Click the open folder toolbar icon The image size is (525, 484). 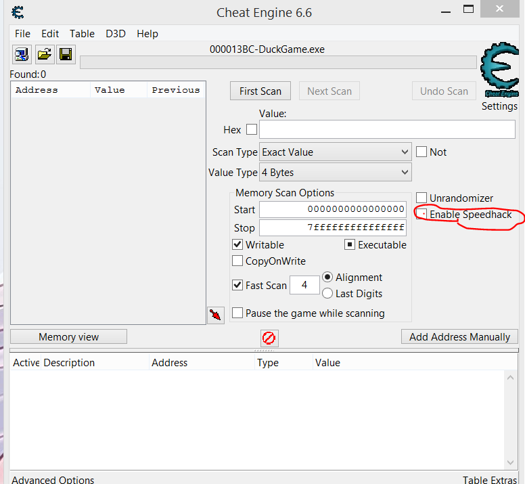tap(44, 54)
